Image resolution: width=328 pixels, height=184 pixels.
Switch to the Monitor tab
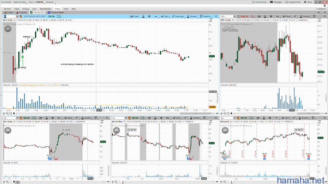pyautogui.click(x=7, y=9)
